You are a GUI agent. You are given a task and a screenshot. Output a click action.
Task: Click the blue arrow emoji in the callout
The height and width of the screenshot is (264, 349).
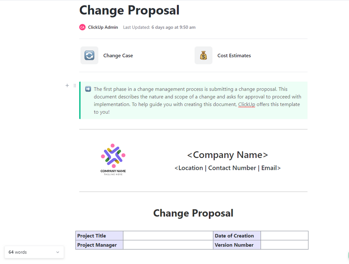click(x=88, y=89)
